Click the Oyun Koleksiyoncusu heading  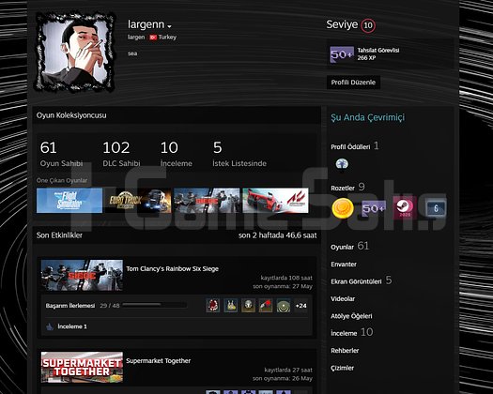point(71,115)
